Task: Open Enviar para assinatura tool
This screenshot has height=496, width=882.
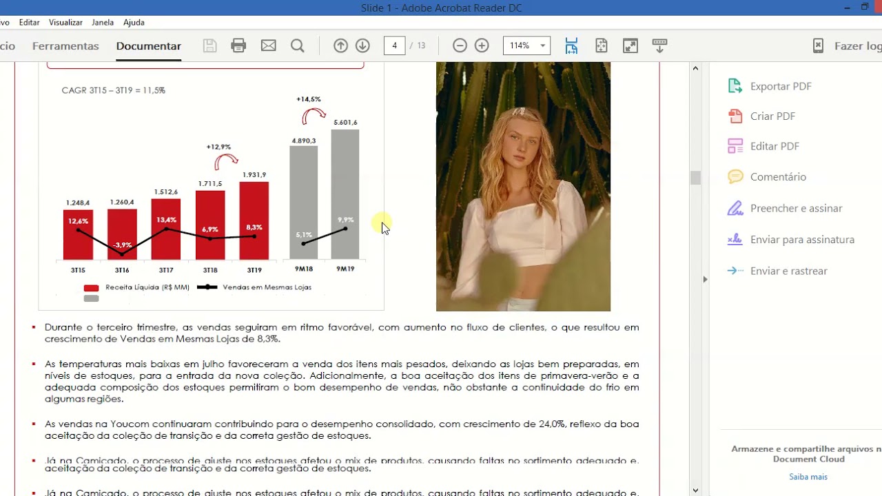Action: coord(791,240)
